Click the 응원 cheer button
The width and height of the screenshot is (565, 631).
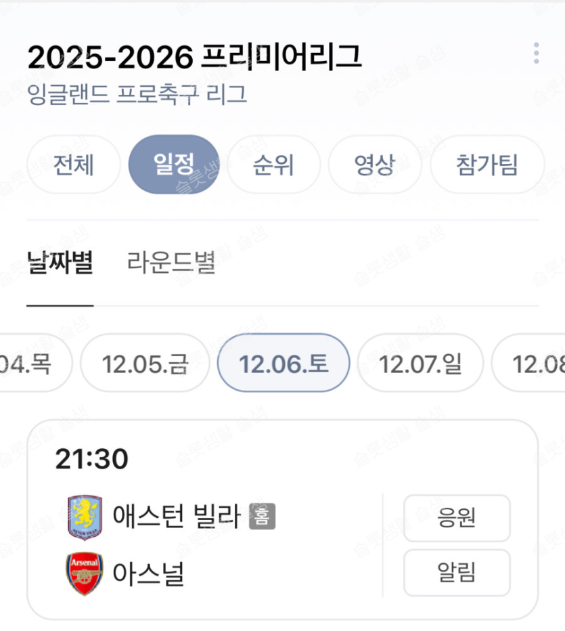[457, 518]
